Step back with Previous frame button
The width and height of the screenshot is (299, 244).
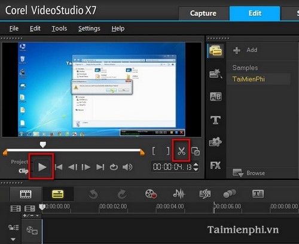click(72, 167)
